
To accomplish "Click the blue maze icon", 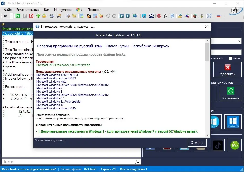I will 172,16.
